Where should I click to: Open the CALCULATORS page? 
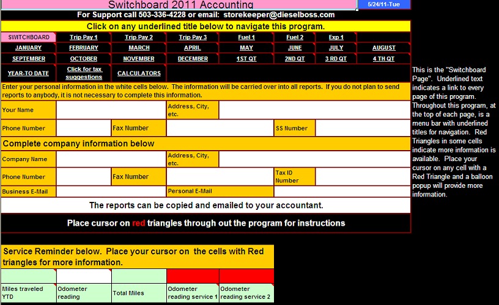pos(139,73)
